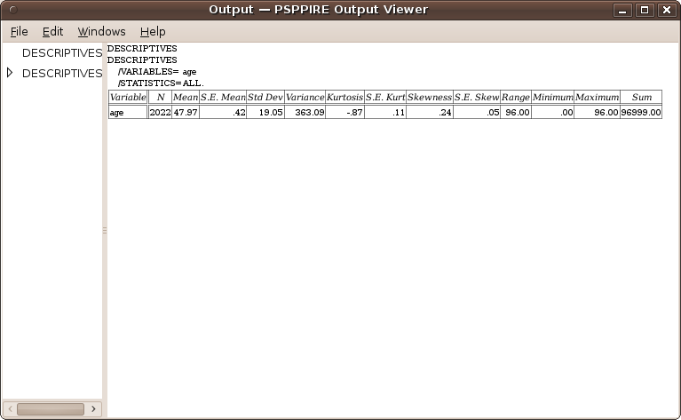
Task: Click the Mean column header
Action: click(186, 98)
